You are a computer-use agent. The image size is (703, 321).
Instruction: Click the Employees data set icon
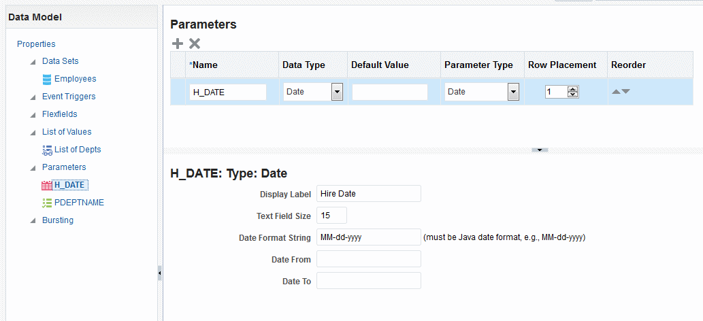(47, 79)
